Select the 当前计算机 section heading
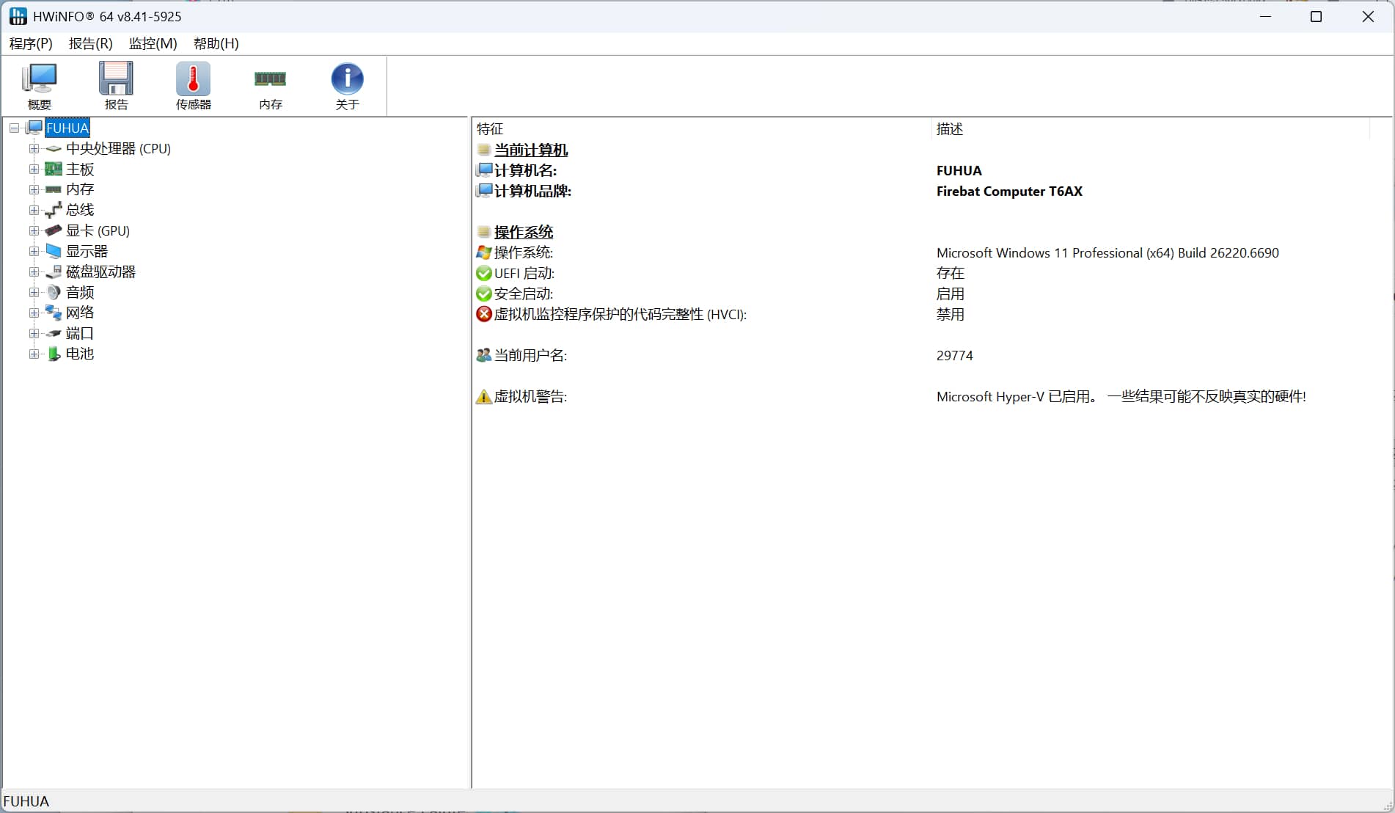Viewport: 1395px width, 813px height. (531, 150)
